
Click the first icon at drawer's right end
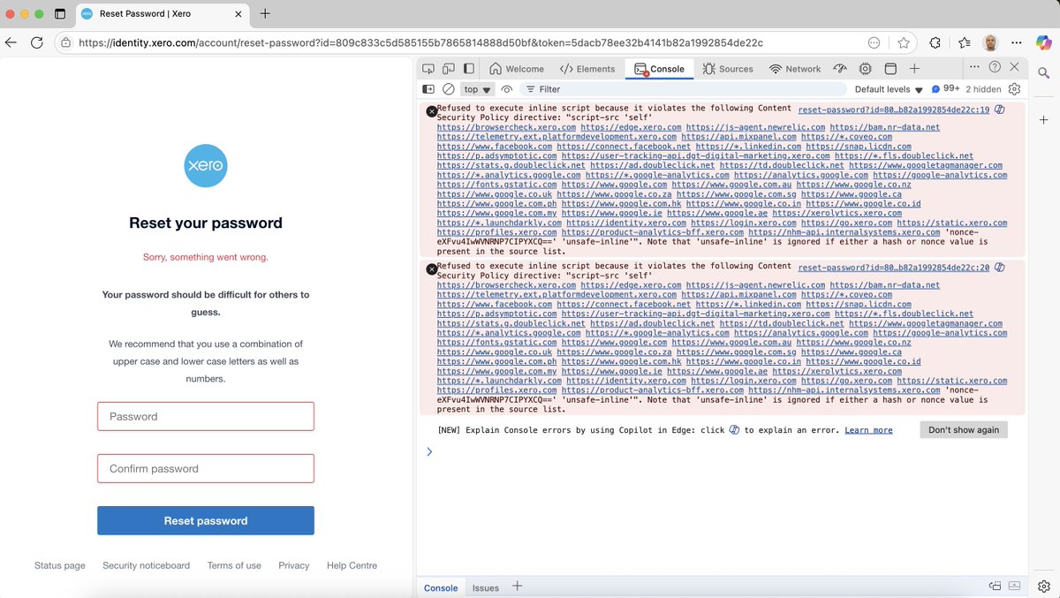995,586
